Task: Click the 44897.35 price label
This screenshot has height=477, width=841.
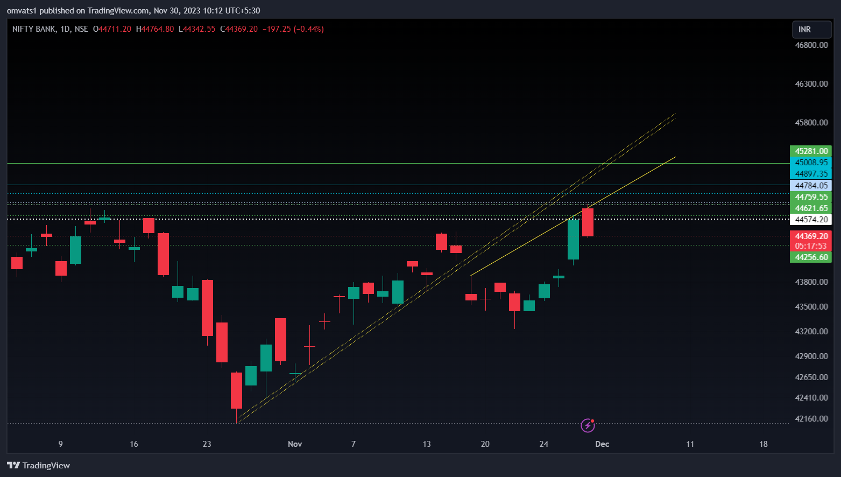Action: pos(811,174)
